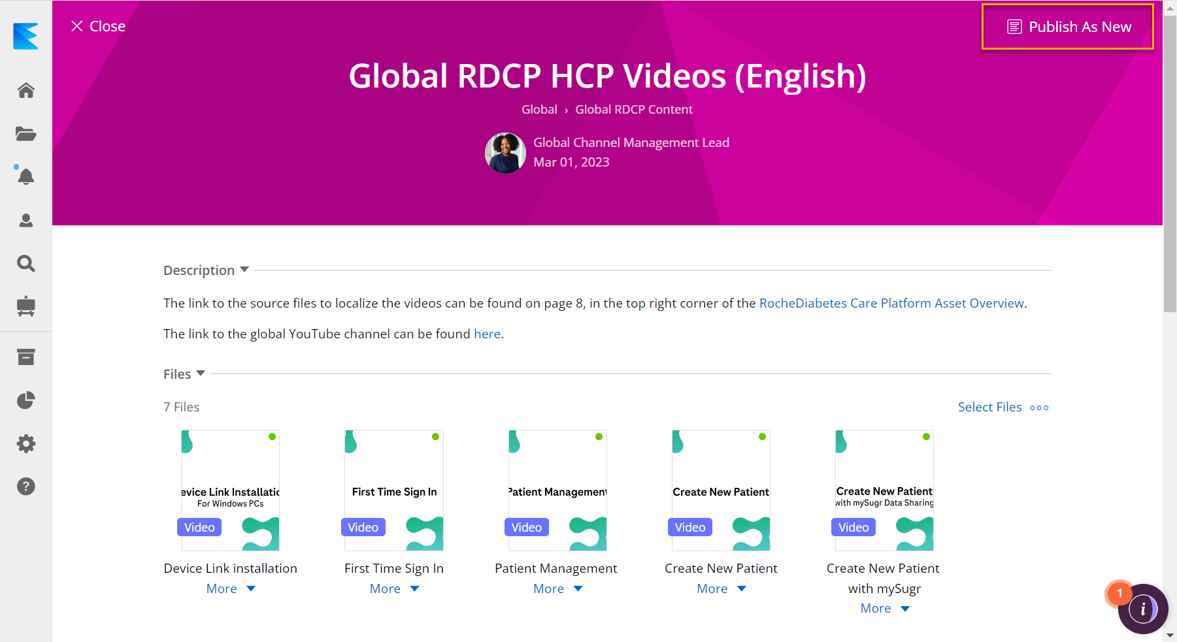Collapse the Files section
The image size is (1177, 642).
coord(184,374)
